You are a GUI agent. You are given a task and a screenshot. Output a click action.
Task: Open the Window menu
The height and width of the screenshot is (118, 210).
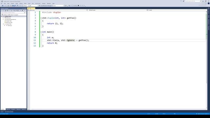tap(49, 4)
